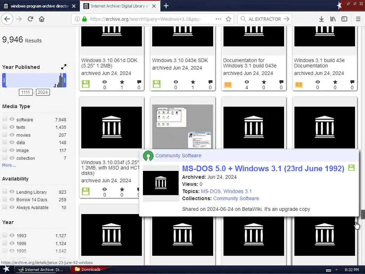Open a new browser tab
365x274 pixels.
tap(166, 6)
